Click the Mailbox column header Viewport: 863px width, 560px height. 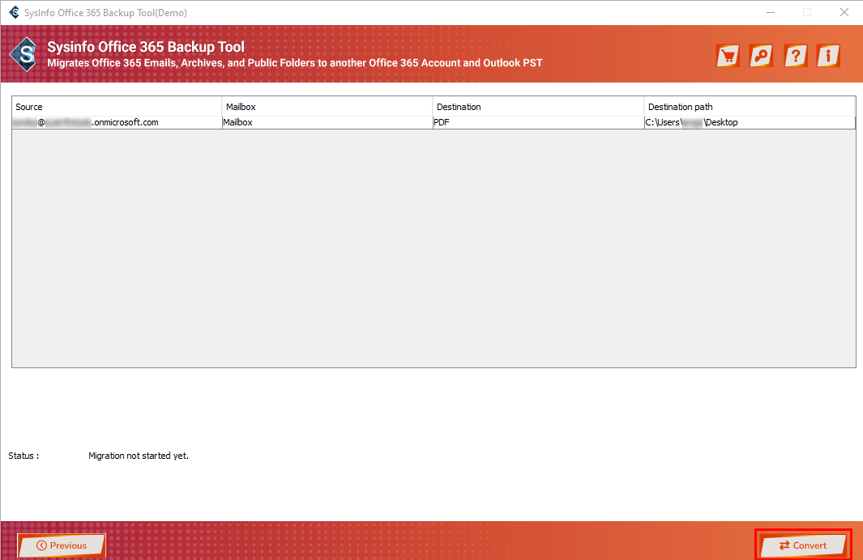(x=327, y=107)
